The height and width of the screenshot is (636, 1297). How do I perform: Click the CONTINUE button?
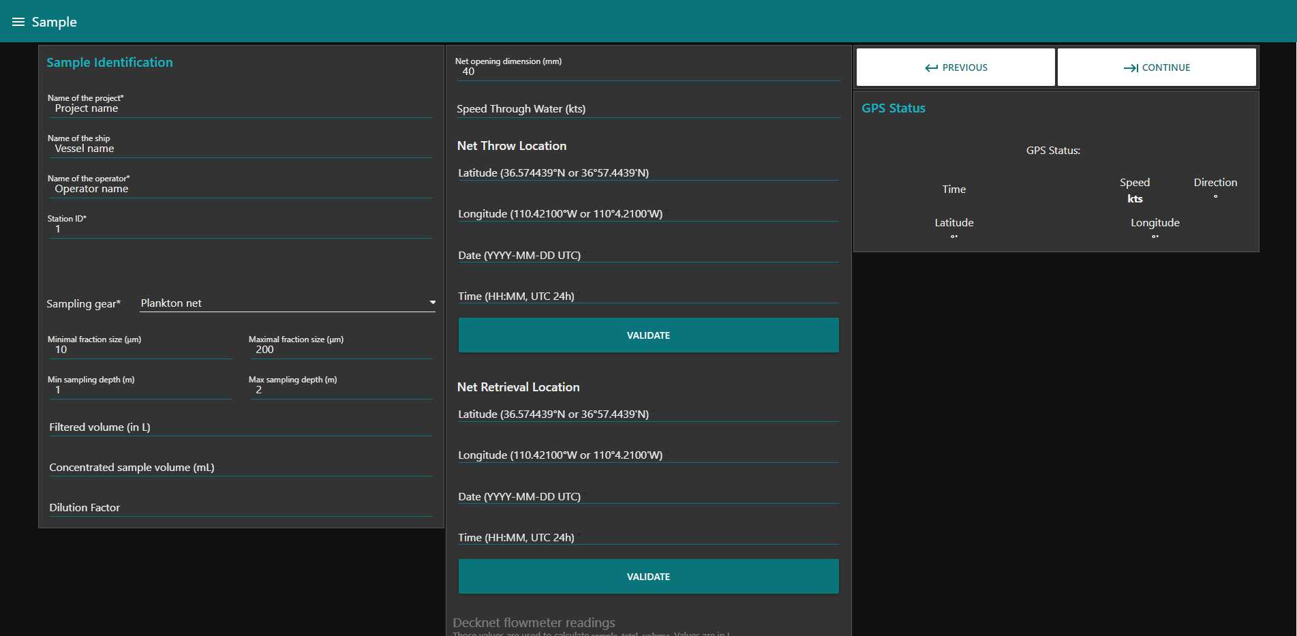(1156, 67)
